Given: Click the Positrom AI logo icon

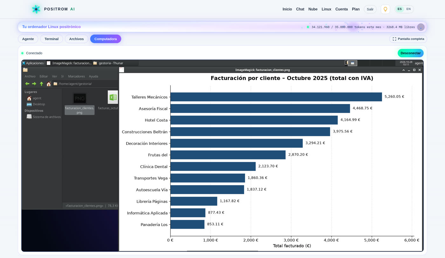Looking at the screenshot, I should click(36, 9).
